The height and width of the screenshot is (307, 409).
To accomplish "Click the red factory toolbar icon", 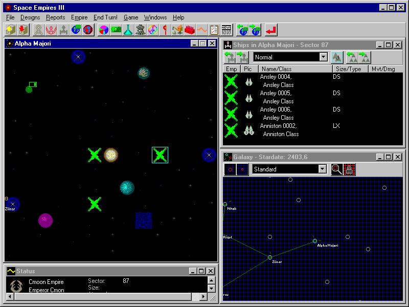I will point(189,30).
